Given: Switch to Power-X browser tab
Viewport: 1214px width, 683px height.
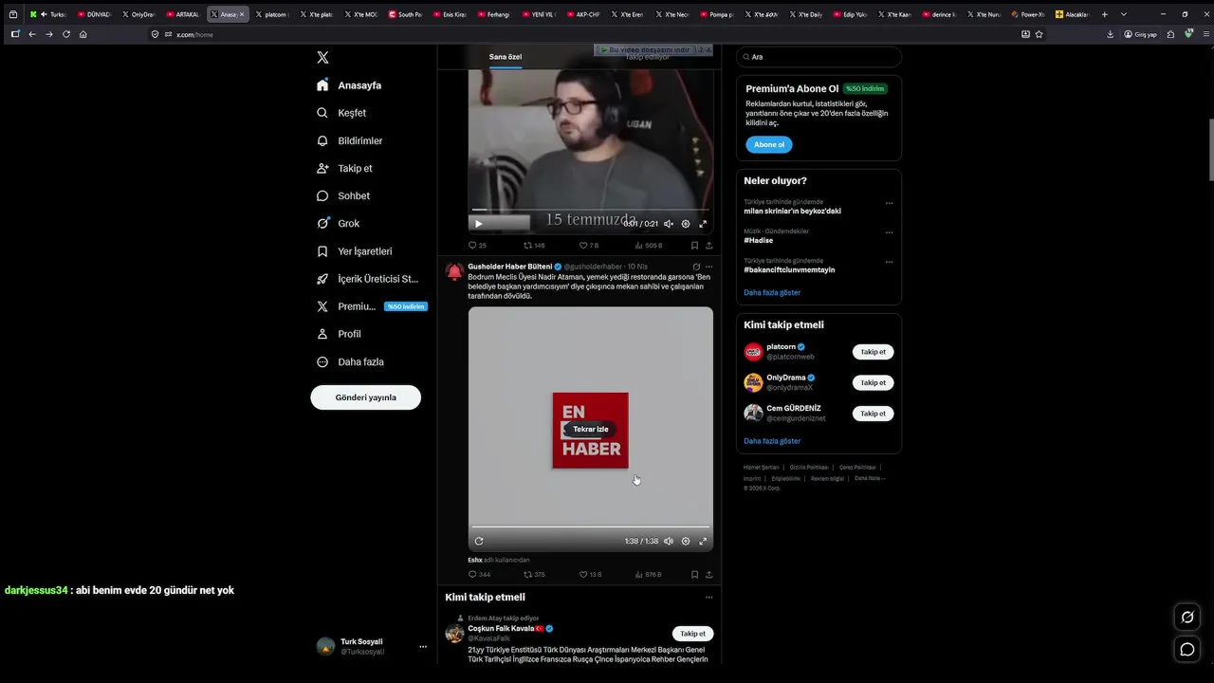Looking at the screenshot, I should (x=1028, y=14).
